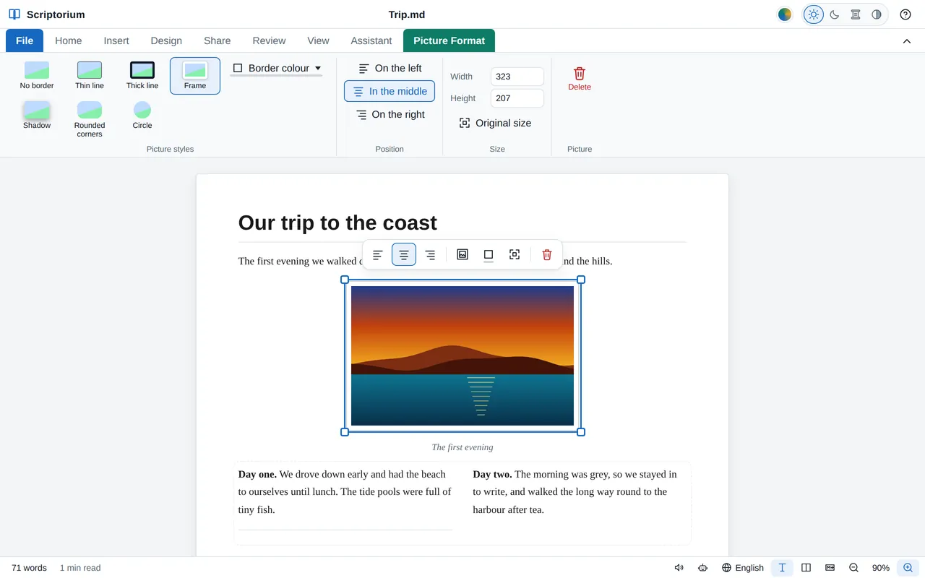Open the colour theme picker circle

785,14
